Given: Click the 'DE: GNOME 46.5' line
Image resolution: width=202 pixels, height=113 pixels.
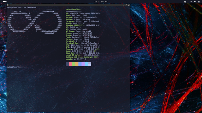Looking at the screenshot, I should (73, 27).
